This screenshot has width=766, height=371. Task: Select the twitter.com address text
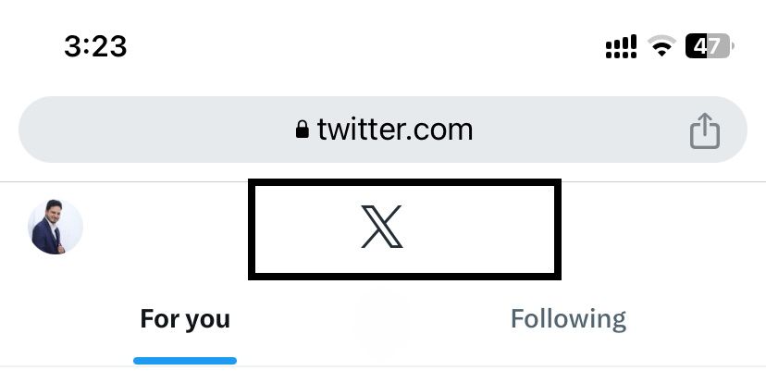pos(395,130)
